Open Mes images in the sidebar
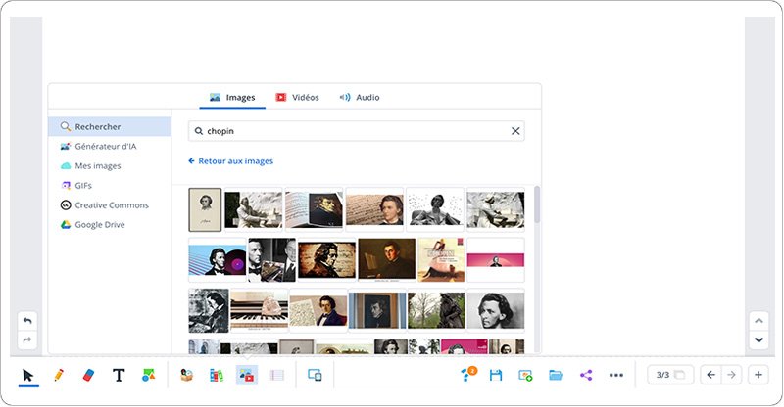784x407 pixels. pyautogui.click(x=110, y=165)
